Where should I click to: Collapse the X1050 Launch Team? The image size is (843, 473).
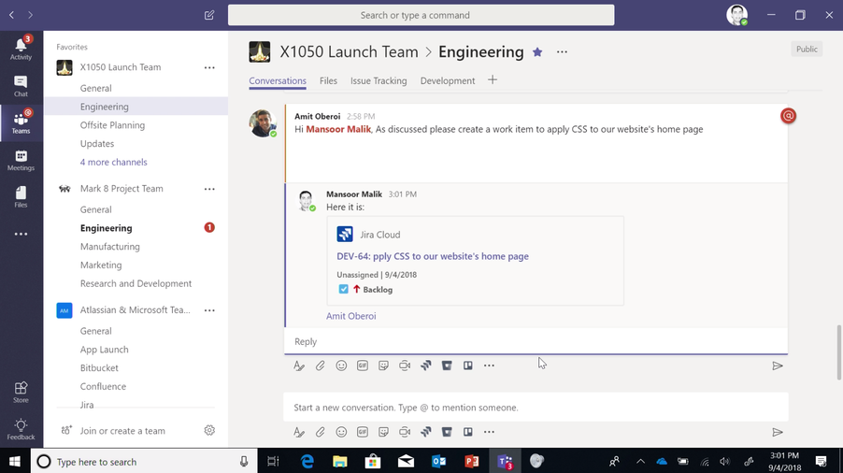121,67
